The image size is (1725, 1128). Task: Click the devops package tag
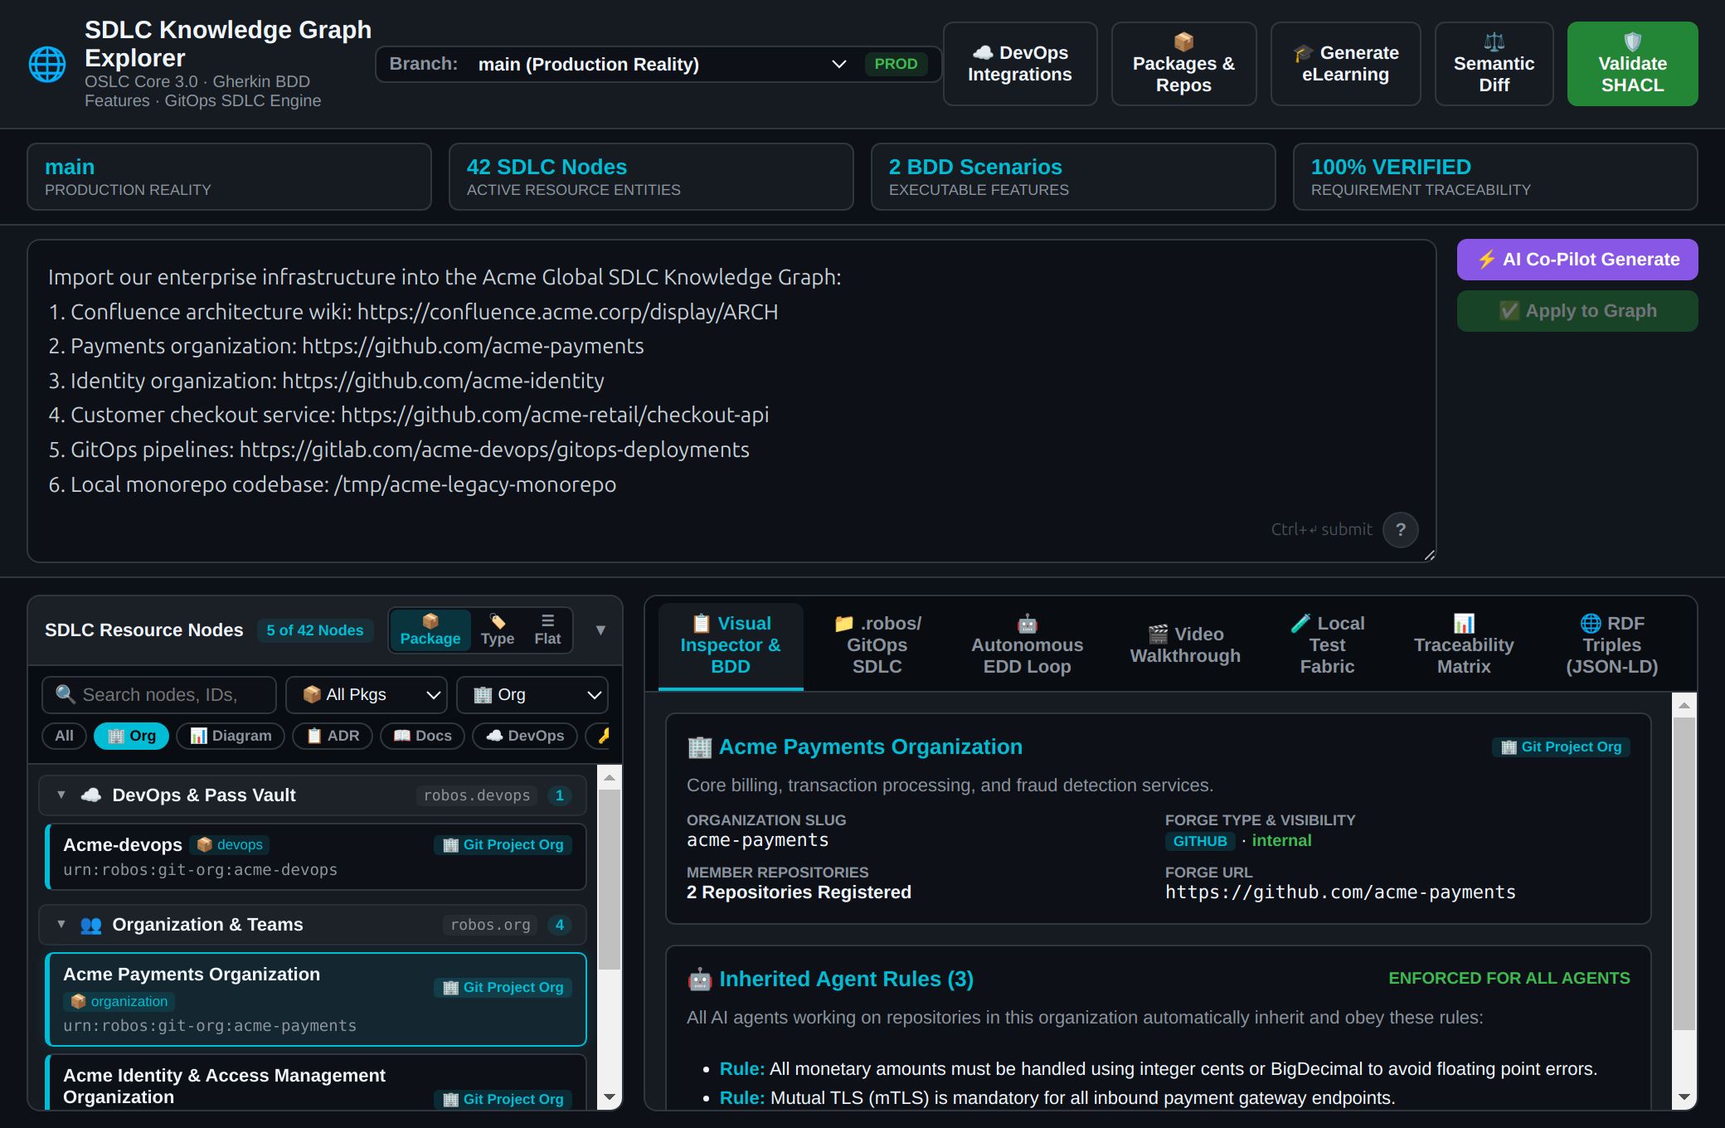click(230, 844)
